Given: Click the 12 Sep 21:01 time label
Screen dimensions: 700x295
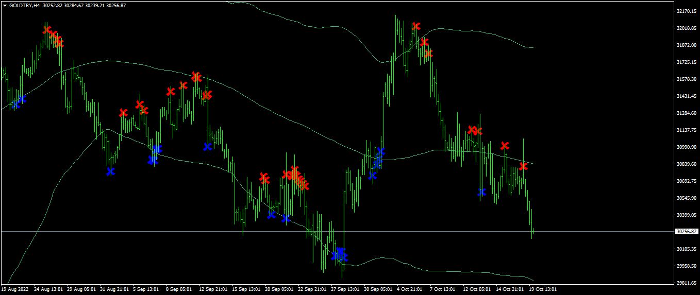Looking at the screenshot, I should point(213,289).
